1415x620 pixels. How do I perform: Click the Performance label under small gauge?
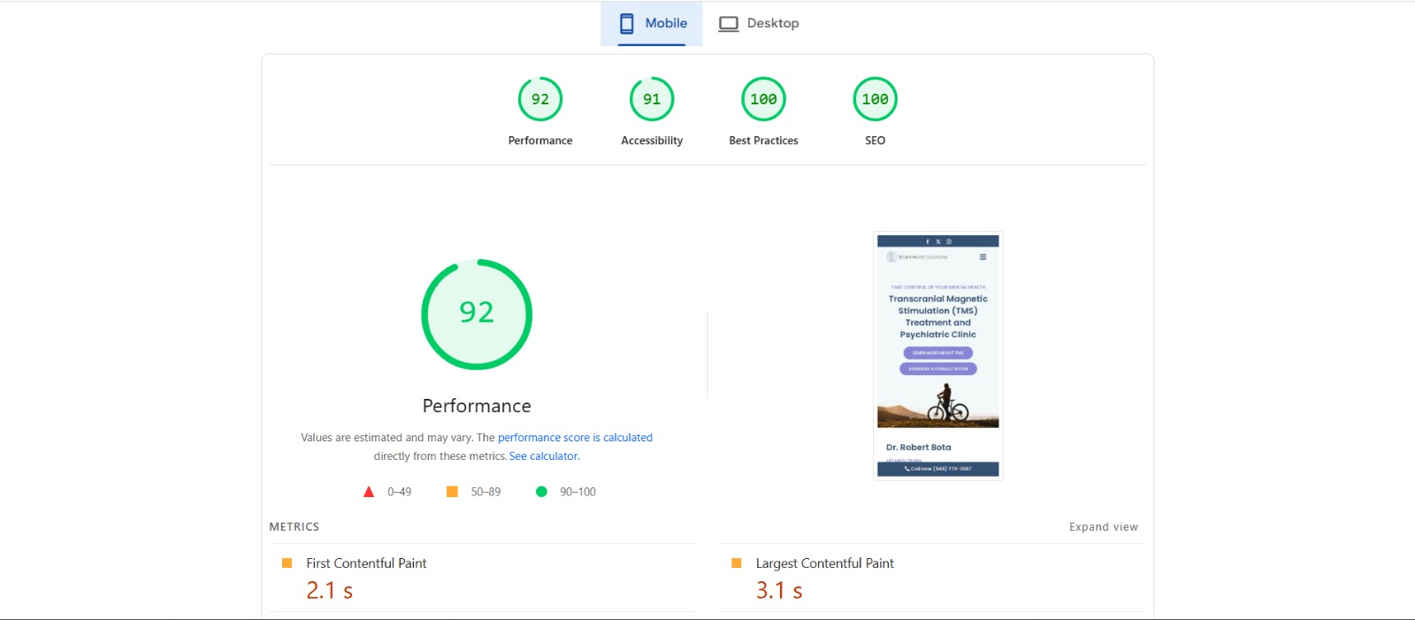coord(540,141)
